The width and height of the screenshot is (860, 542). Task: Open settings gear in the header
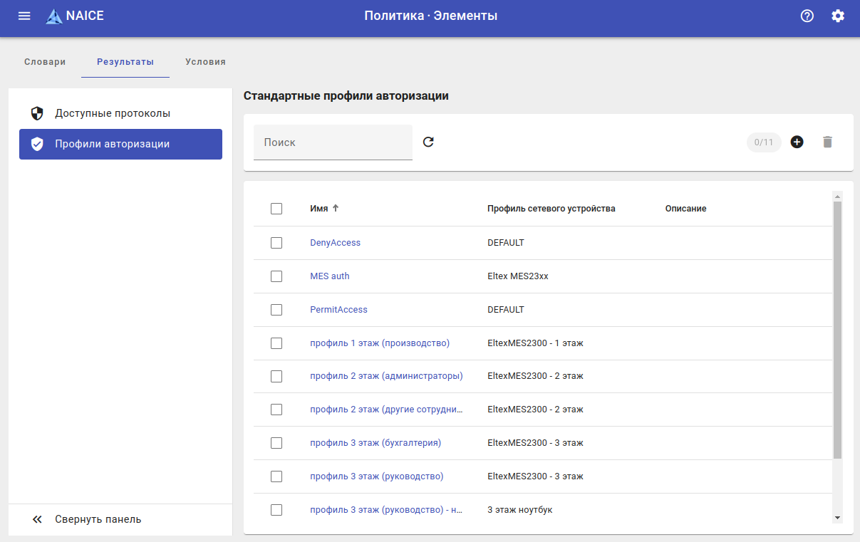[838, 16]
